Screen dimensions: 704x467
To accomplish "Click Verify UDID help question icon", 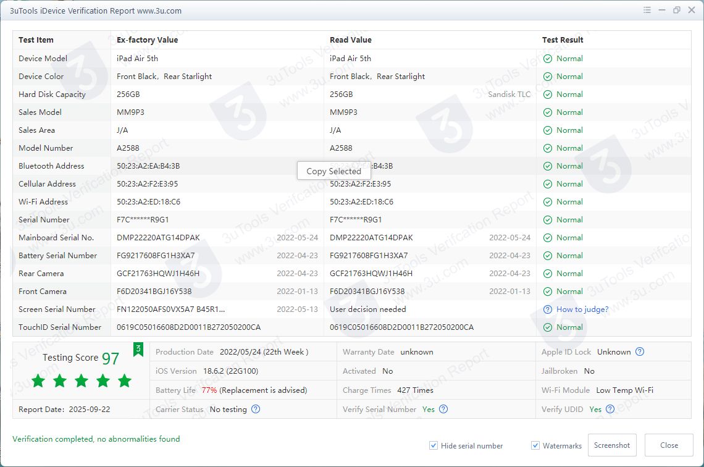I will (x=610, y=409).
